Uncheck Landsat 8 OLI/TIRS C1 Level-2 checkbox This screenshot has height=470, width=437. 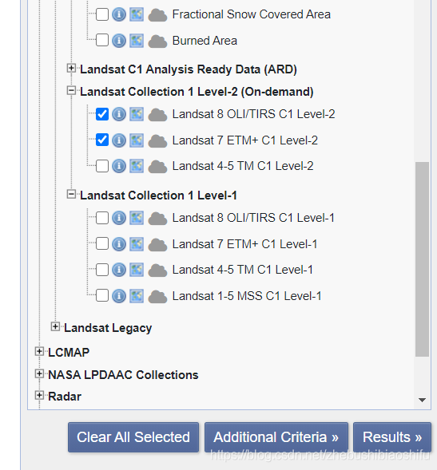click(x=102, y=114)
